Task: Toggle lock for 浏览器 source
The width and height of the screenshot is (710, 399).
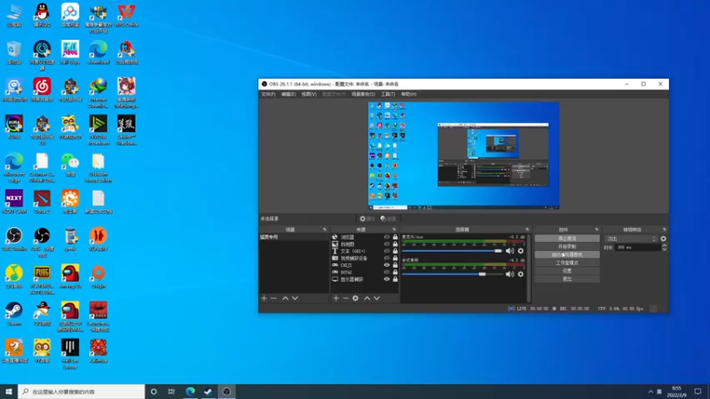Action: (x=395, y=237)
